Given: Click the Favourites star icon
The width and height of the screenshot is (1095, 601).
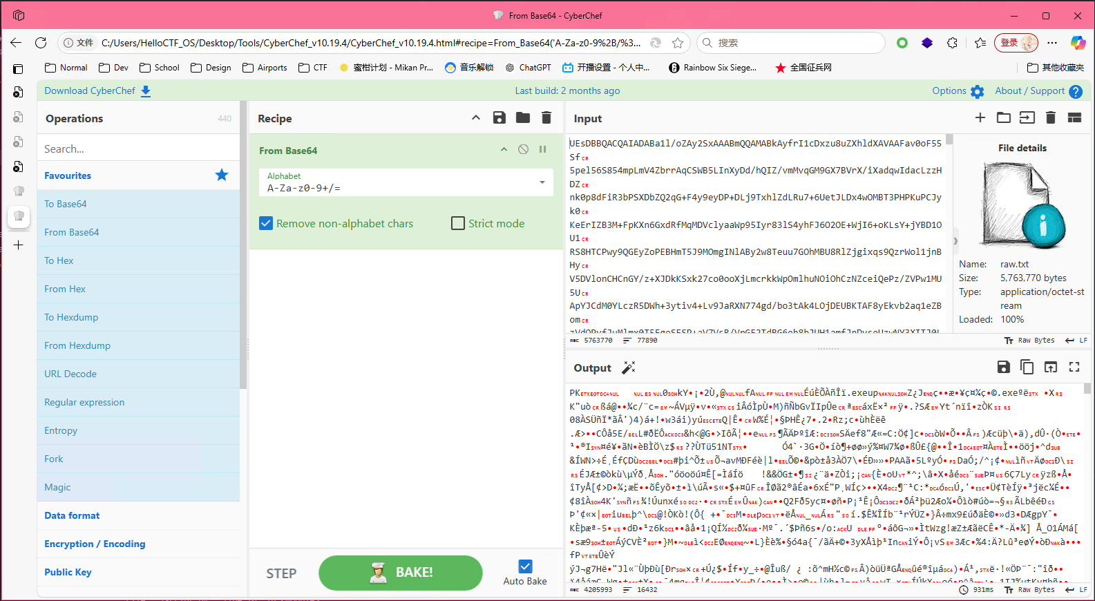Looking at the screenshot, I should [x=222, y=175].
